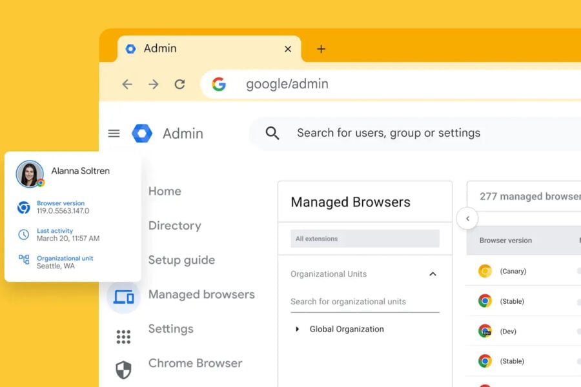Click the Managed browsers devices icon

(x=123, y=297)
